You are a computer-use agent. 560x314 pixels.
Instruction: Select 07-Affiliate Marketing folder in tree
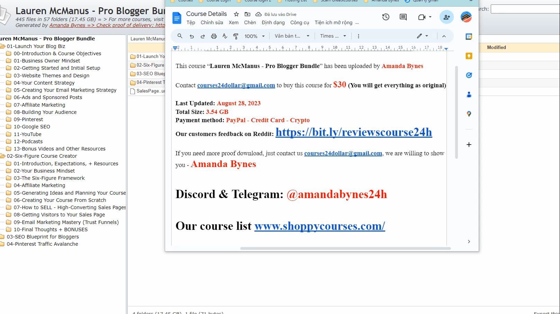click(39, 105)
